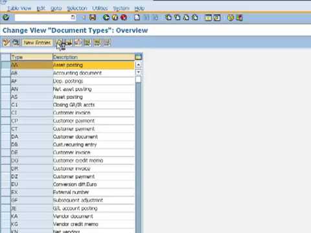Click the First Page navigation icon
311x233 pixels.
[x=168, y=17]
